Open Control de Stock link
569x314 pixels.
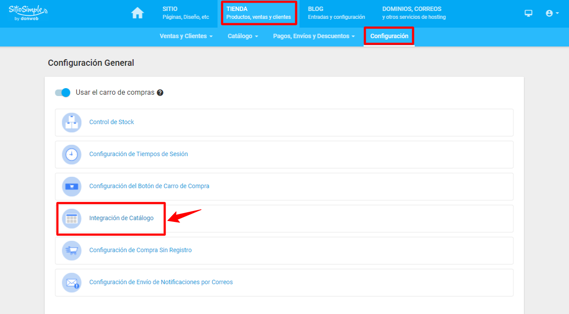tap(112, 122)
